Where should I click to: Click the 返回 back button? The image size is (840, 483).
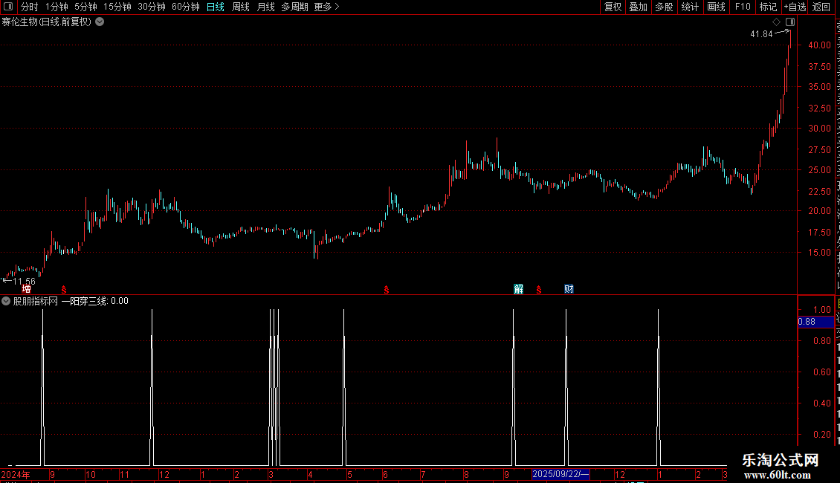[821, 7]
